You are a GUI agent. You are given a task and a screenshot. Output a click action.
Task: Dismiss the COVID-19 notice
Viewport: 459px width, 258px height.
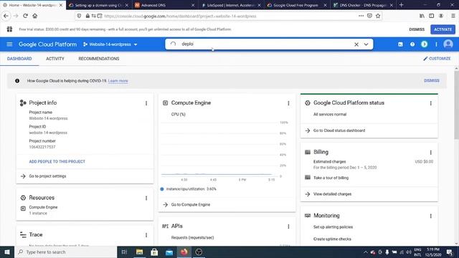(432, 81)
